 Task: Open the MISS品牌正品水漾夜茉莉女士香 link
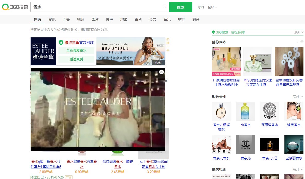pos(257,83)
